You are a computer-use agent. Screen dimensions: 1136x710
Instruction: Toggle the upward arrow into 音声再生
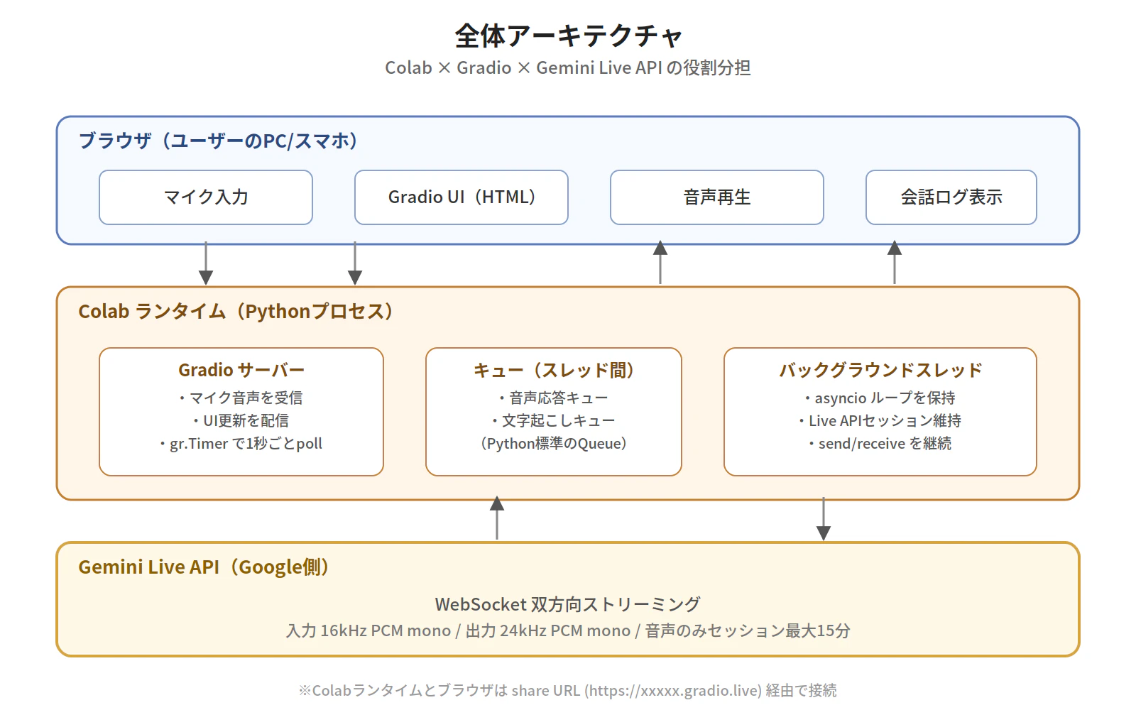(660, 263)
